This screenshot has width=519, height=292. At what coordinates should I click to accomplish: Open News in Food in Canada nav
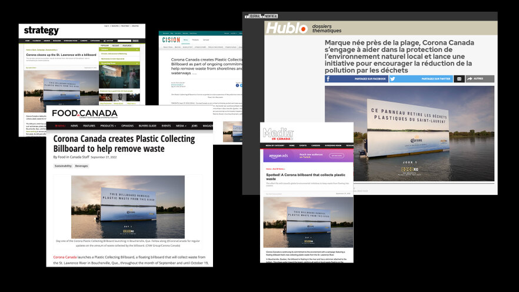74,126
